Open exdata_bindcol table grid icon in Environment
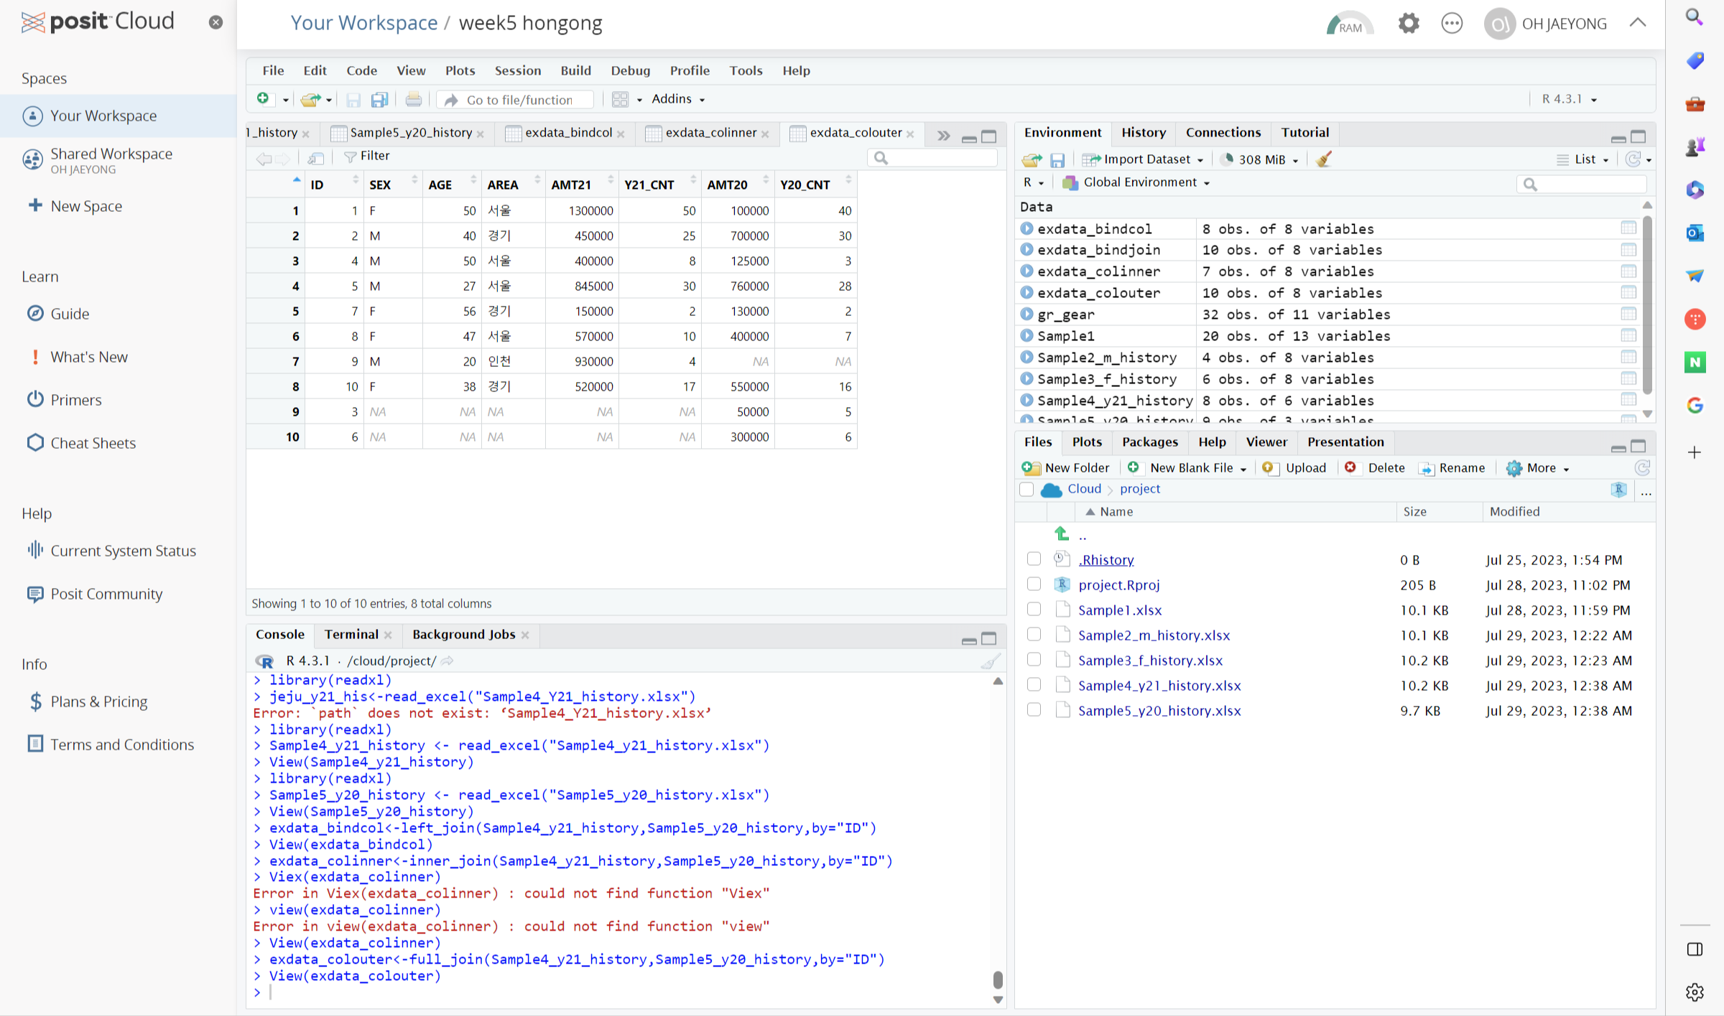This screenshot has height=1016, width=1724. (1628, 228)
